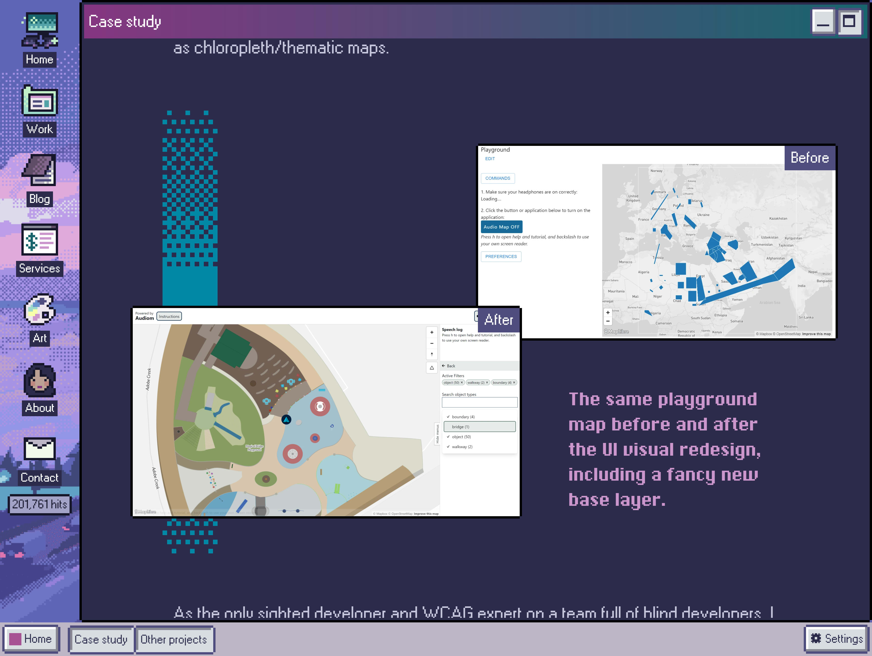872x656 pixels.
Task: Open the Contact envelope icon
Action: [x=39, y=449]
